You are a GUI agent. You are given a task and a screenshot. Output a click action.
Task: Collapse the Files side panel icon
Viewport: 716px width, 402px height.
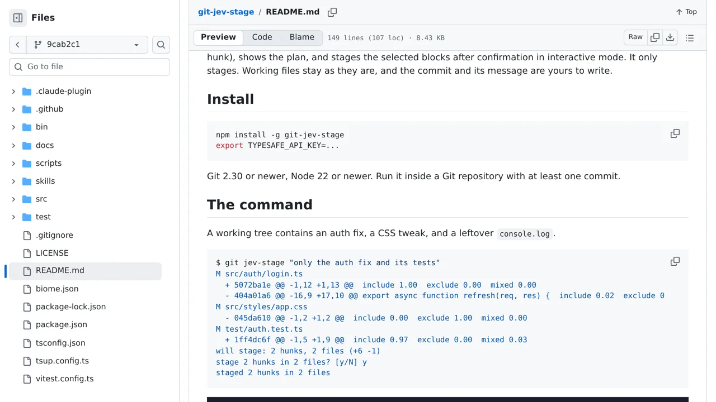pos(18,18)
